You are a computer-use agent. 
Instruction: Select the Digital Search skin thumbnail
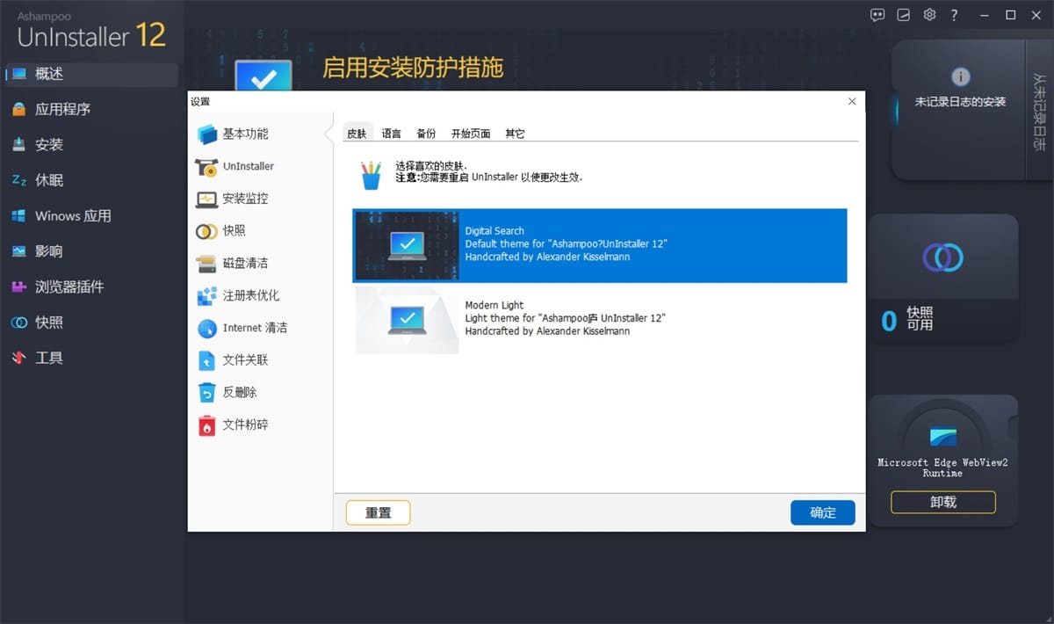tap(407, 245)
